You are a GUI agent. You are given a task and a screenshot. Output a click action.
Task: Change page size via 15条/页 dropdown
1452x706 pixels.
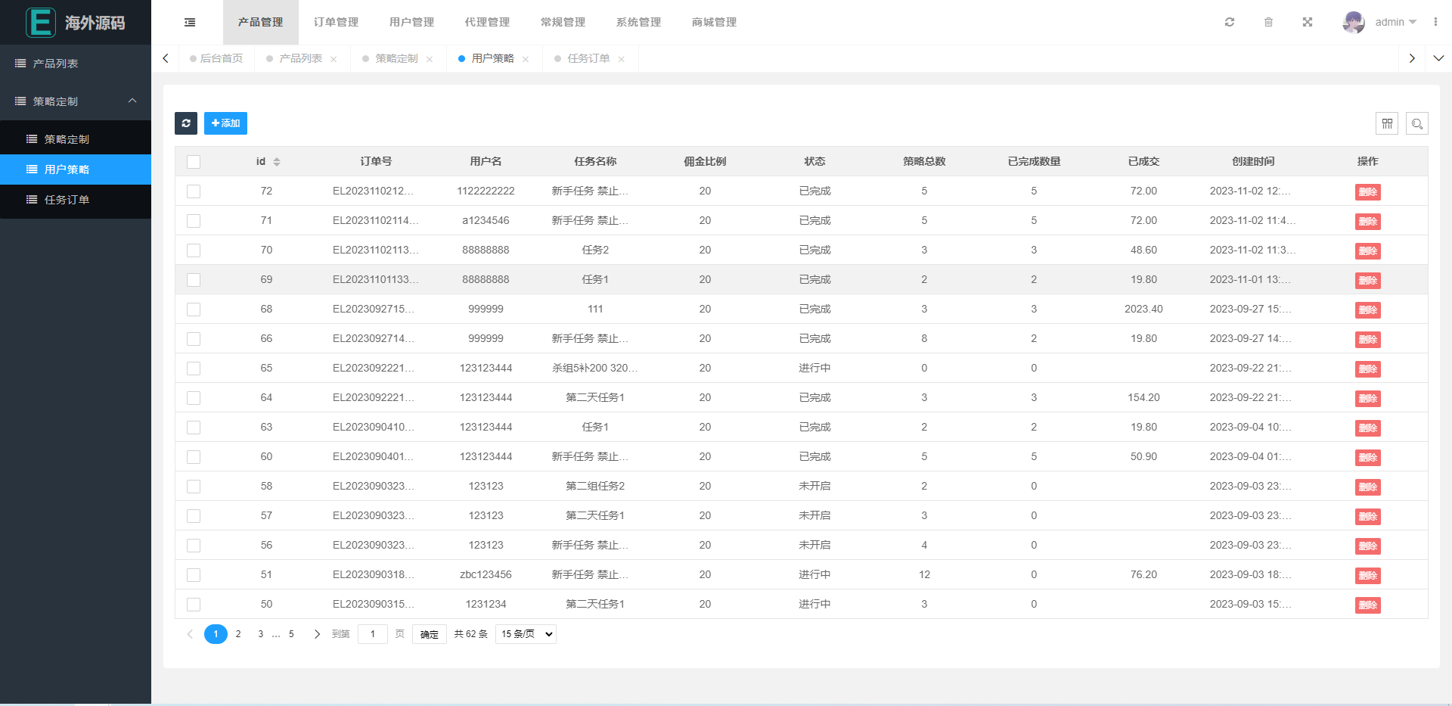pos(526,634)
